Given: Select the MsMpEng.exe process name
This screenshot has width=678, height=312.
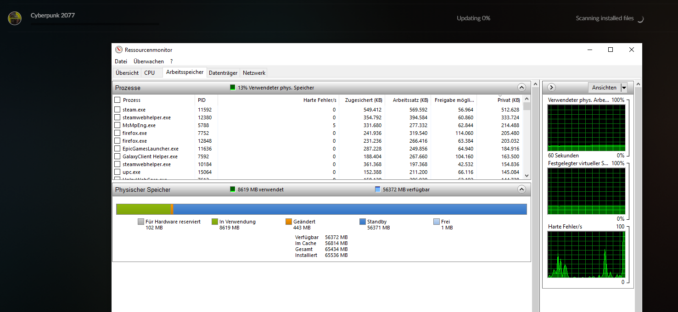Looking at the screenshot, I should pos(139,125).
